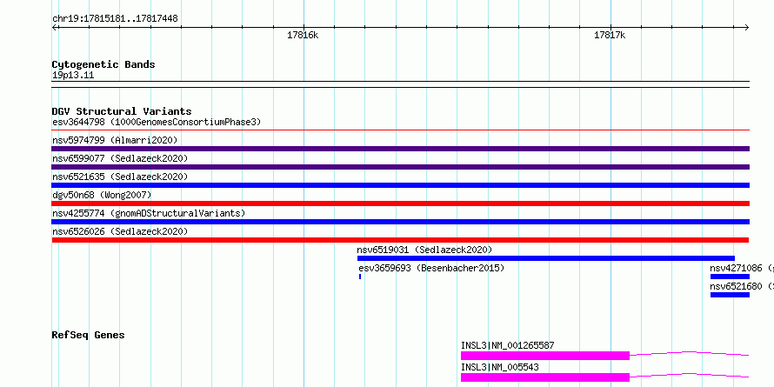Click the purple nsv6599077 variant bar
The width and height of the screenshot is (774, 387).
tap(401, 167)
